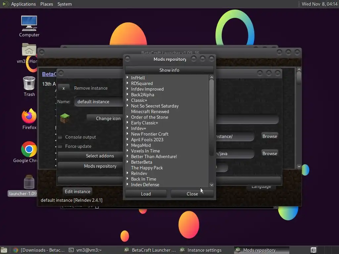Select BetterBeta in mods list

[141, 162]
